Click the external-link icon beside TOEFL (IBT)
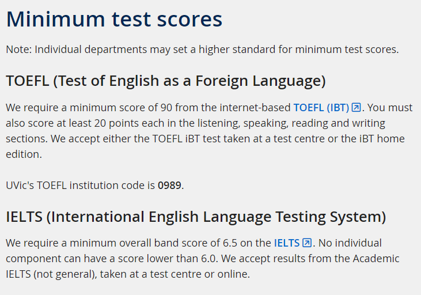This screenshot has width=421, height=295. click(x=356, y=107)
